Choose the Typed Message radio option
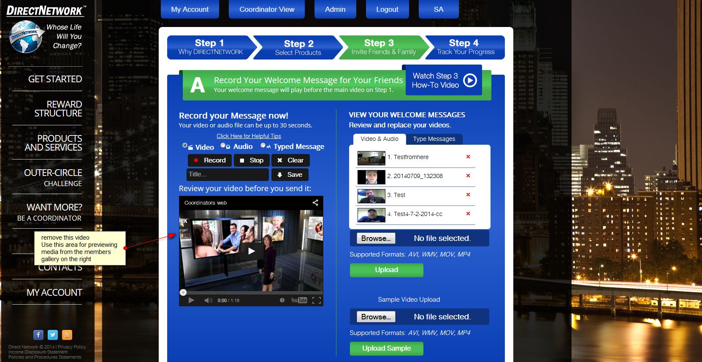 [263, 145]
